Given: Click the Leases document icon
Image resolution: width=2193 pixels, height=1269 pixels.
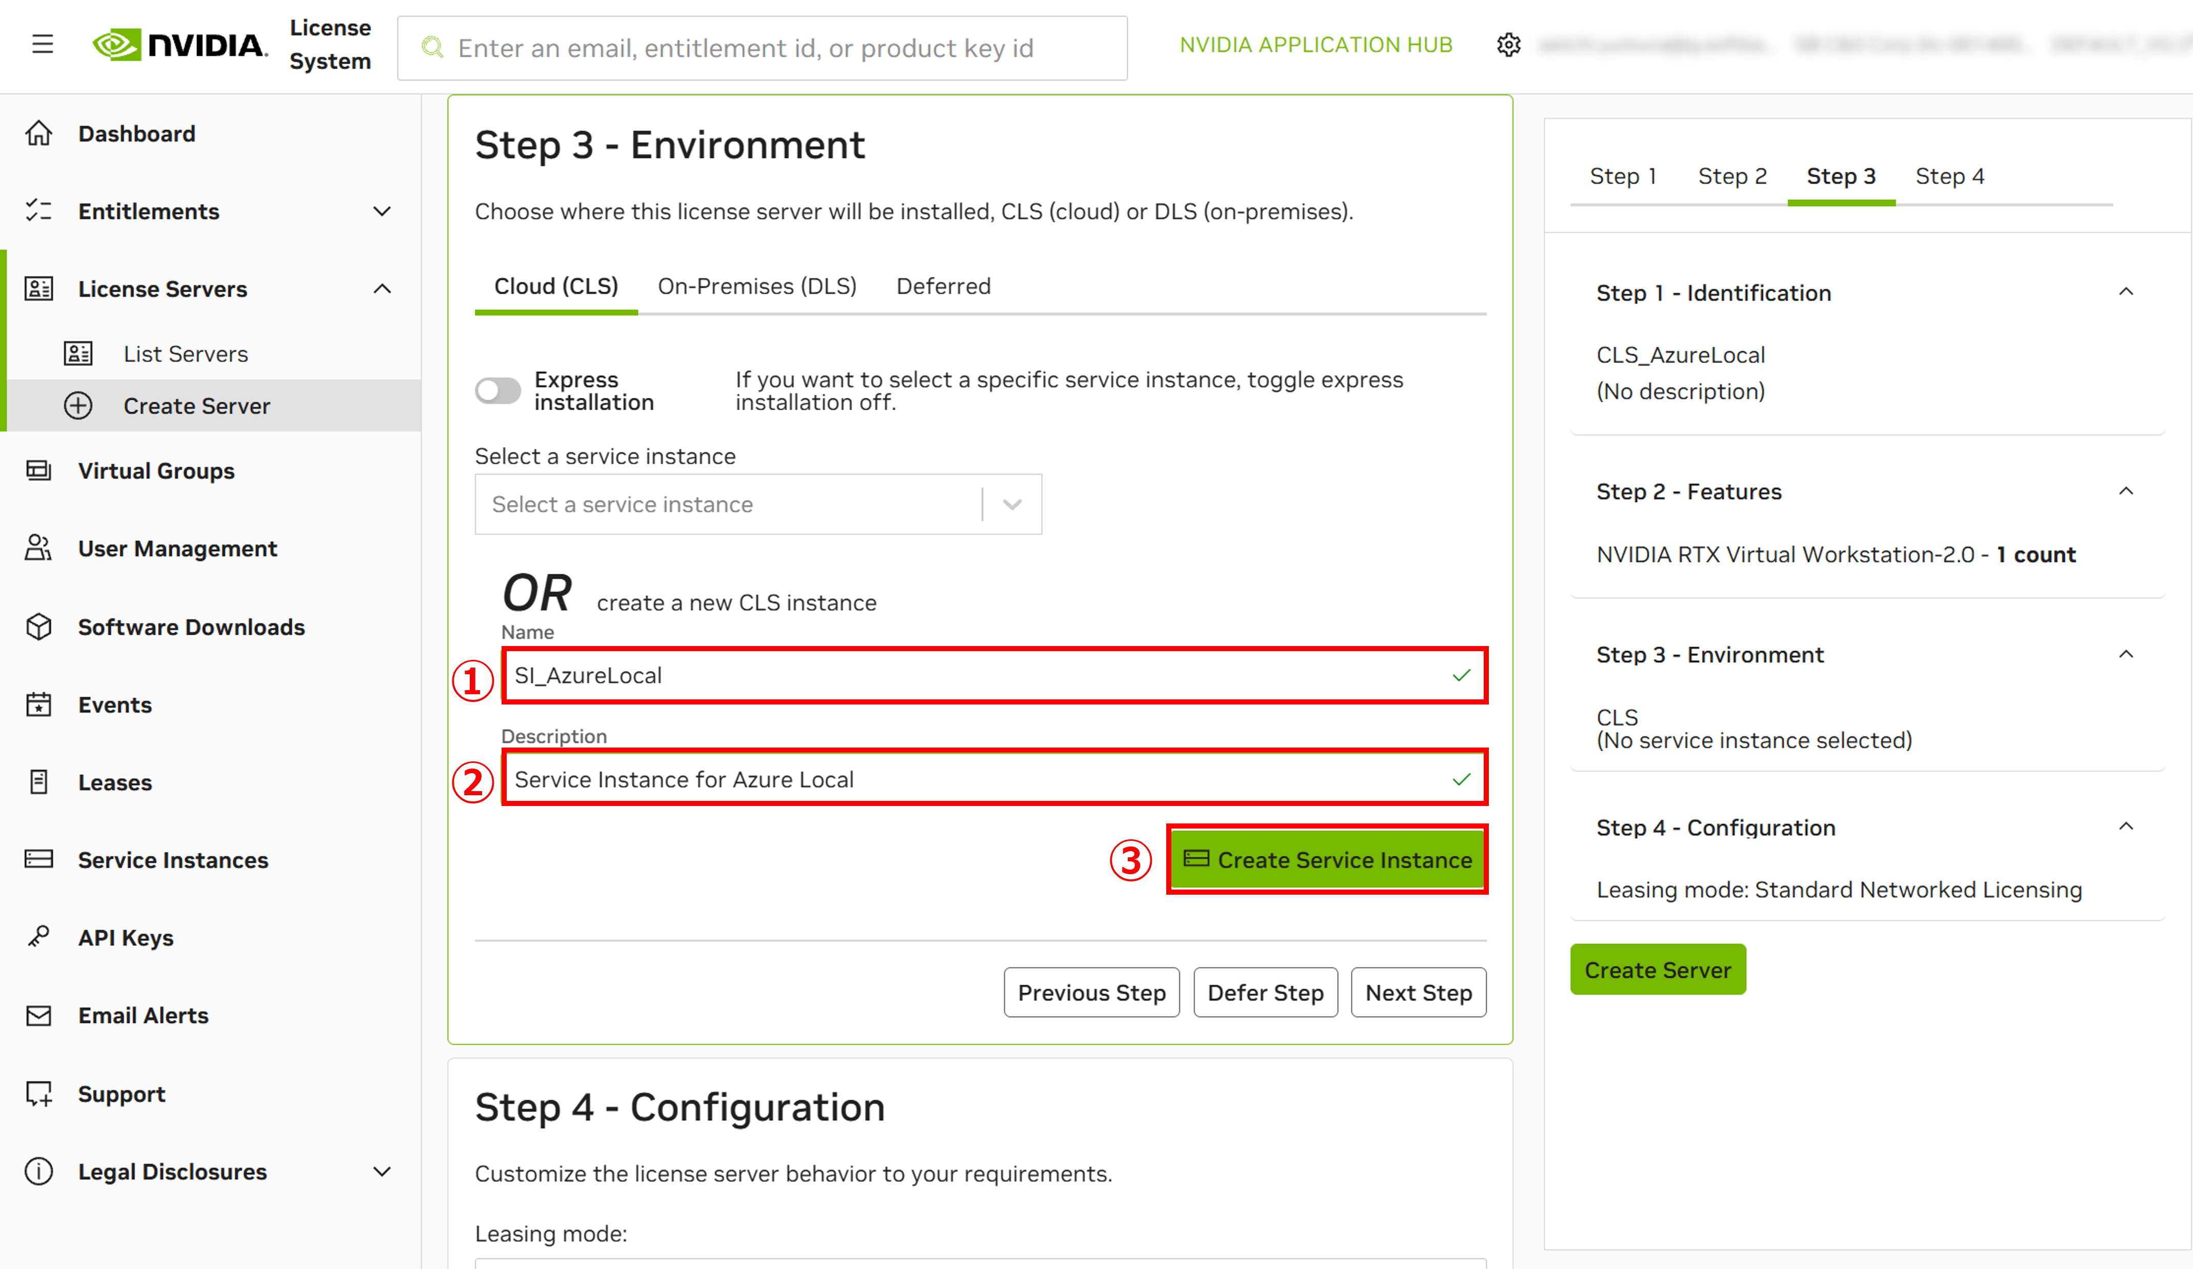Looking at the screenshot, I should [x=39, y=782].
